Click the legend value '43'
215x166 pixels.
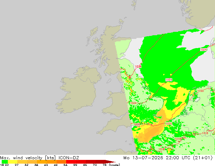click(x=46, y=165)
